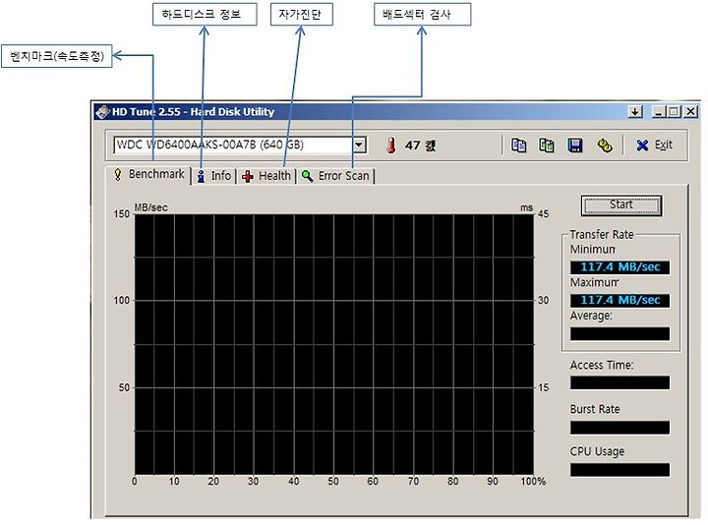Open the options gears icon
The width and height of the screenshot is (708, 525).
click(x=605, y=146)
